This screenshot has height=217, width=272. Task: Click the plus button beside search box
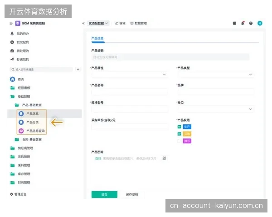coord(78,69)
